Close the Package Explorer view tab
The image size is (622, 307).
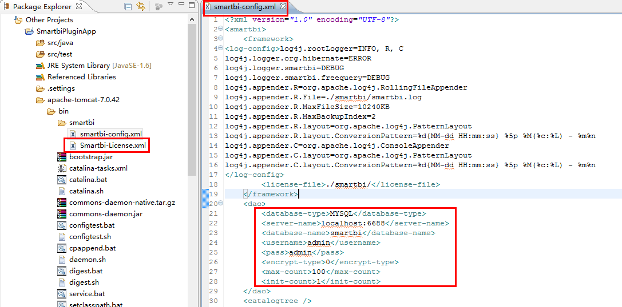(78, 6)
